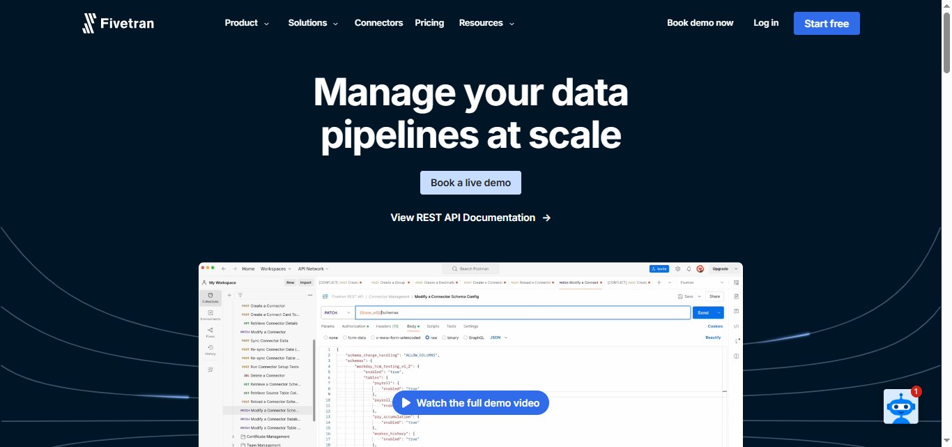Viewport: 952px width, 447px height.
Task: Click the Start free button
Action: tap(827, 23)
